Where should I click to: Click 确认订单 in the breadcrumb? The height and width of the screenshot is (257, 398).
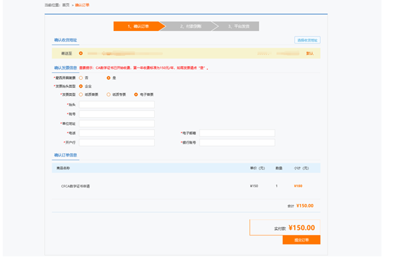point(82,5)
